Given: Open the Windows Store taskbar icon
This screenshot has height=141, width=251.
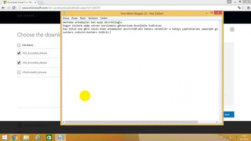Looking at the screenshot, I should (x=49, y=137).
